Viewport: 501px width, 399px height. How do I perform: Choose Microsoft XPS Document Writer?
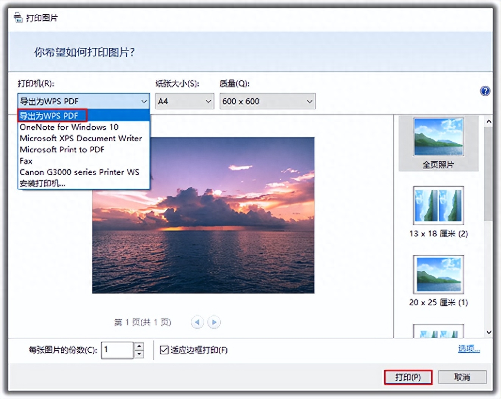click(84, 138)
